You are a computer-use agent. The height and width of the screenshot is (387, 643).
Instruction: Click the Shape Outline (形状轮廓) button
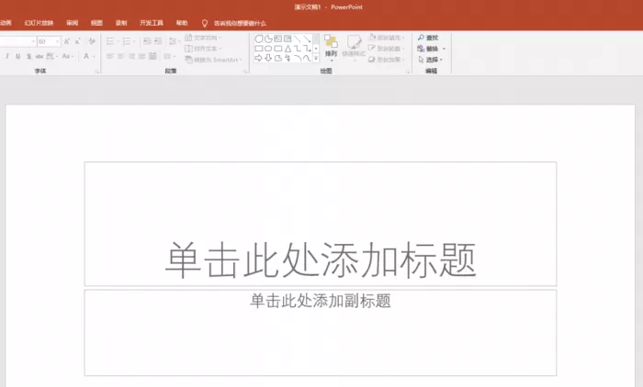pyautogui.click(x=386, y=49)
